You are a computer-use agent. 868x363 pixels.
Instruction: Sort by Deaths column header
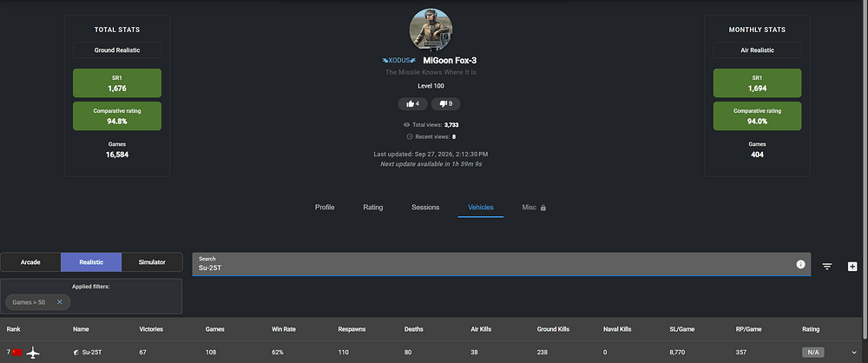tap(413, 329)
